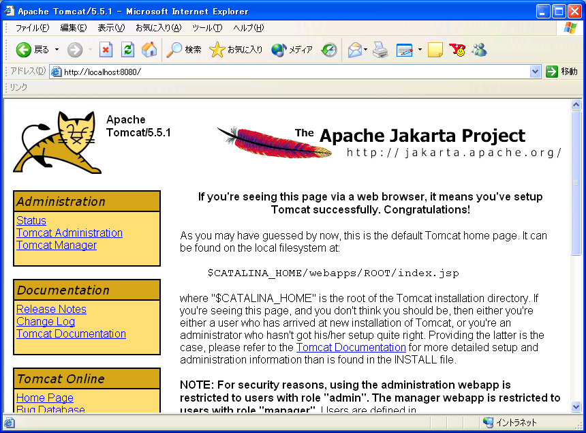Open the View (表示) menu
Viewport: 586px width, 433px height.
coord(111,28)
